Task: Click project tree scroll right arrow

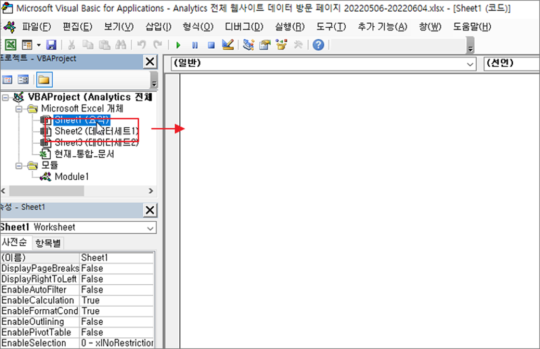Action: [x=151, y=191]
